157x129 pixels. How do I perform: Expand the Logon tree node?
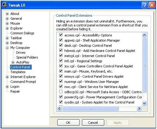pyautogui.click(x=7, y=87)
